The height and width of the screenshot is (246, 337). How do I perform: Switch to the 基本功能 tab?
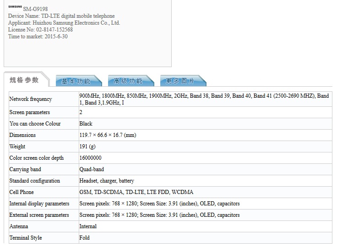tap(78, 81)
